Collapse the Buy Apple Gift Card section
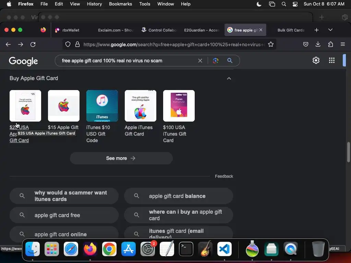Image resolution: width=351 pixels, height=263 pixels. coord(229,78)
